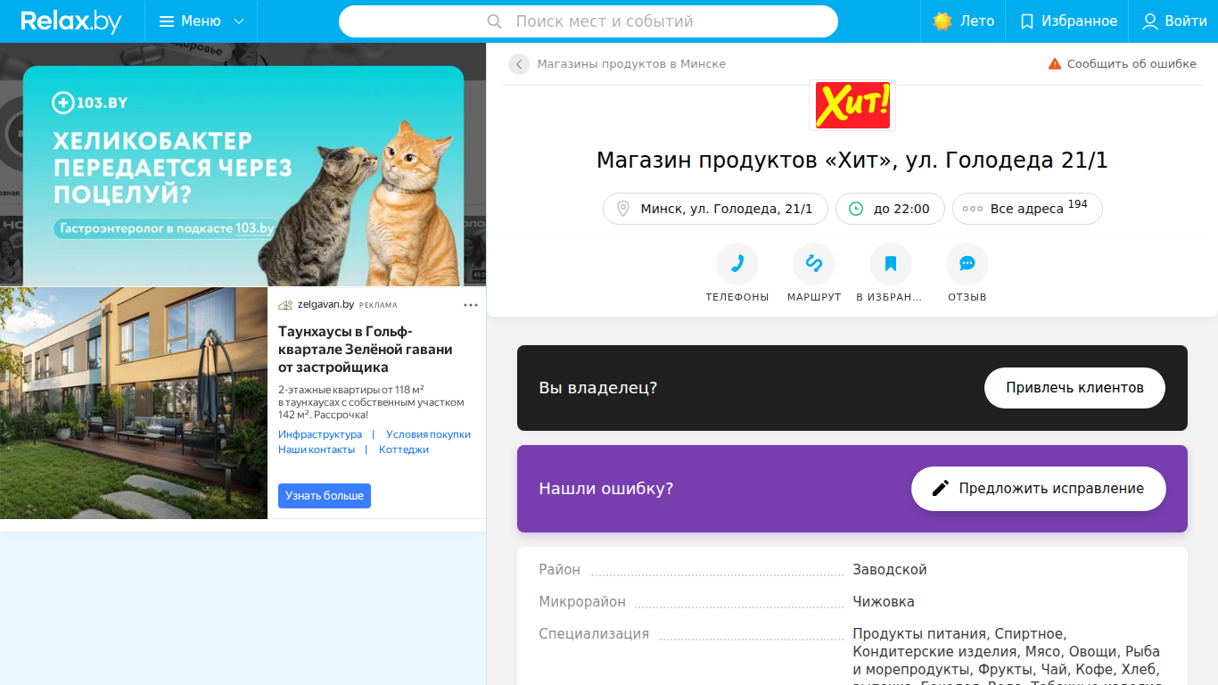Click the Отзыв speech bubble icon

(967, 264)
